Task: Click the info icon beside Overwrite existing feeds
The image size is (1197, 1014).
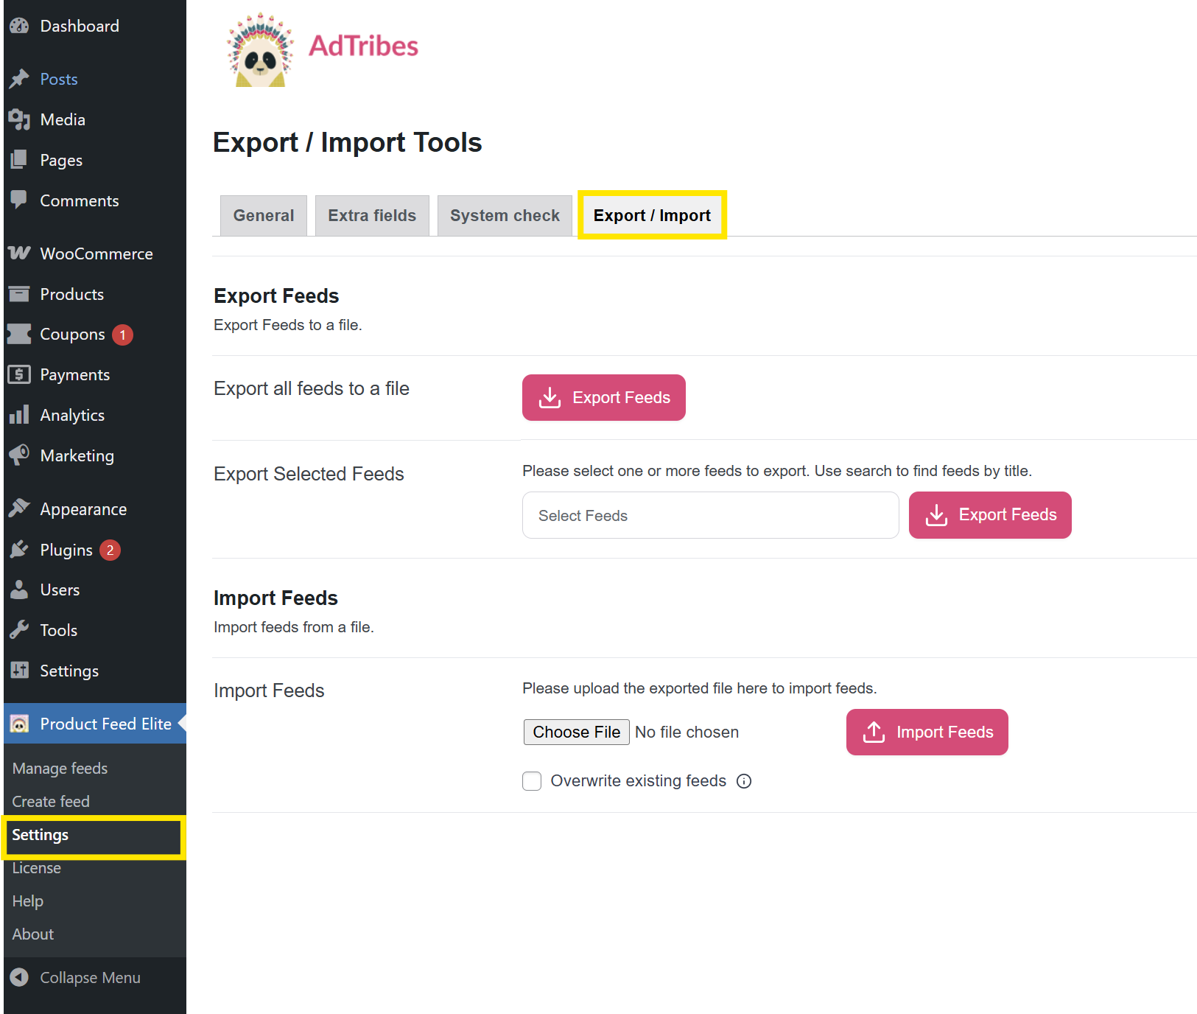Action: point(744,781)
